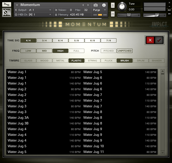Select Water Jug 6 at 110 BPM
The image size is (172, 163).
click(x=120, y=83)
